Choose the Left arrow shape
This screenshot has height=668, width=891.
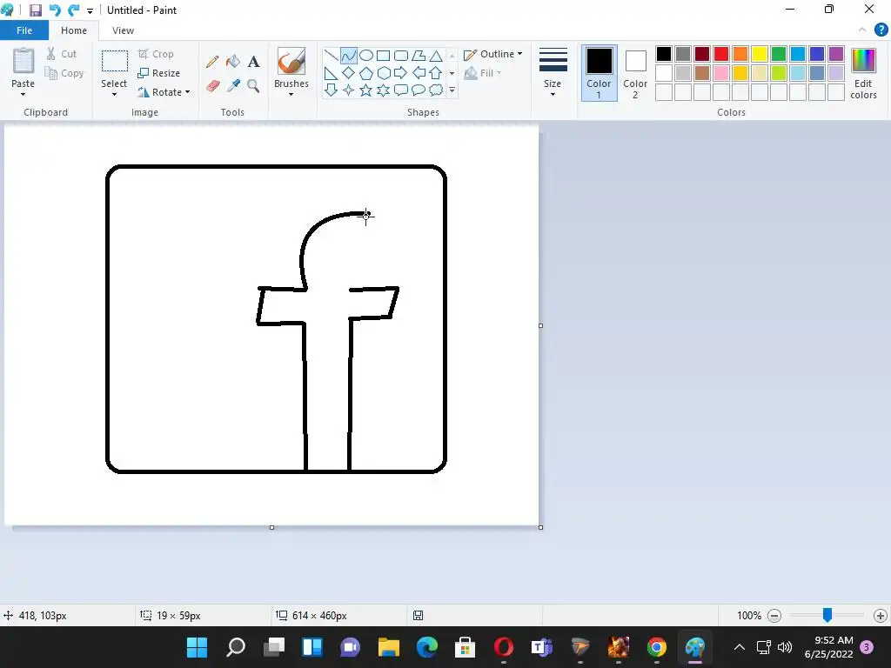(x=419, y=73)
